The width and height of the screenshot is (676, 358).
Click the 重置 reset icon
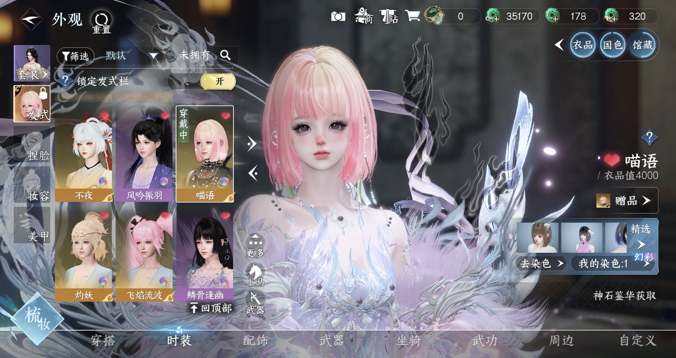[x=101, y=22]
